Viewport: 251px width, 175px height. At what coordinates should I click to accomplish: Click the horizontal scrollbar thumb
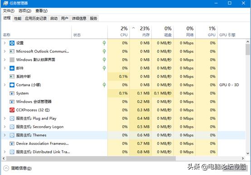click(91, 158)
